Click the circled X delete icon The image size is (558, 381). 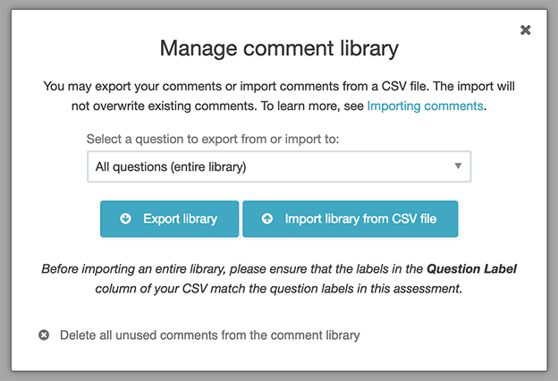point(44,335)
